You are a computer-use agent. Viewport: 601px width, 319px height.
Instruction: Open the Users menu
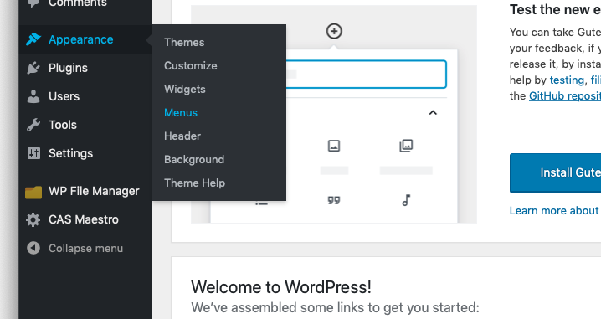coord(85,96)
